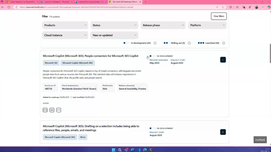Click the address bar URL field
The height and width of the screenshot is (152, 271).
114,7
